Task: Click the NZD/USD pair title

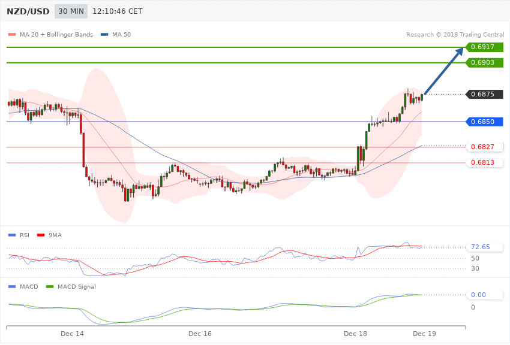Action: point(28,11)
